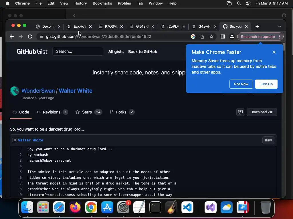Open the Forks tab
The image size is (293, 219).
pos(122,112)
